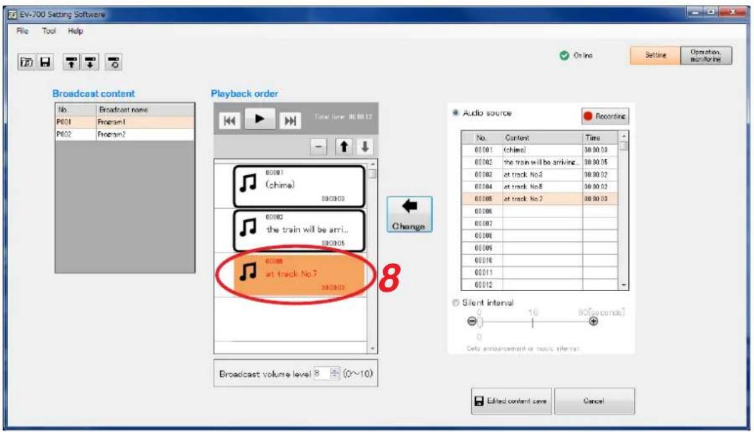Viewport: 754px width, 432px height.
Task: Click the upload arrow toolbar icon
Action: point(71,62)
